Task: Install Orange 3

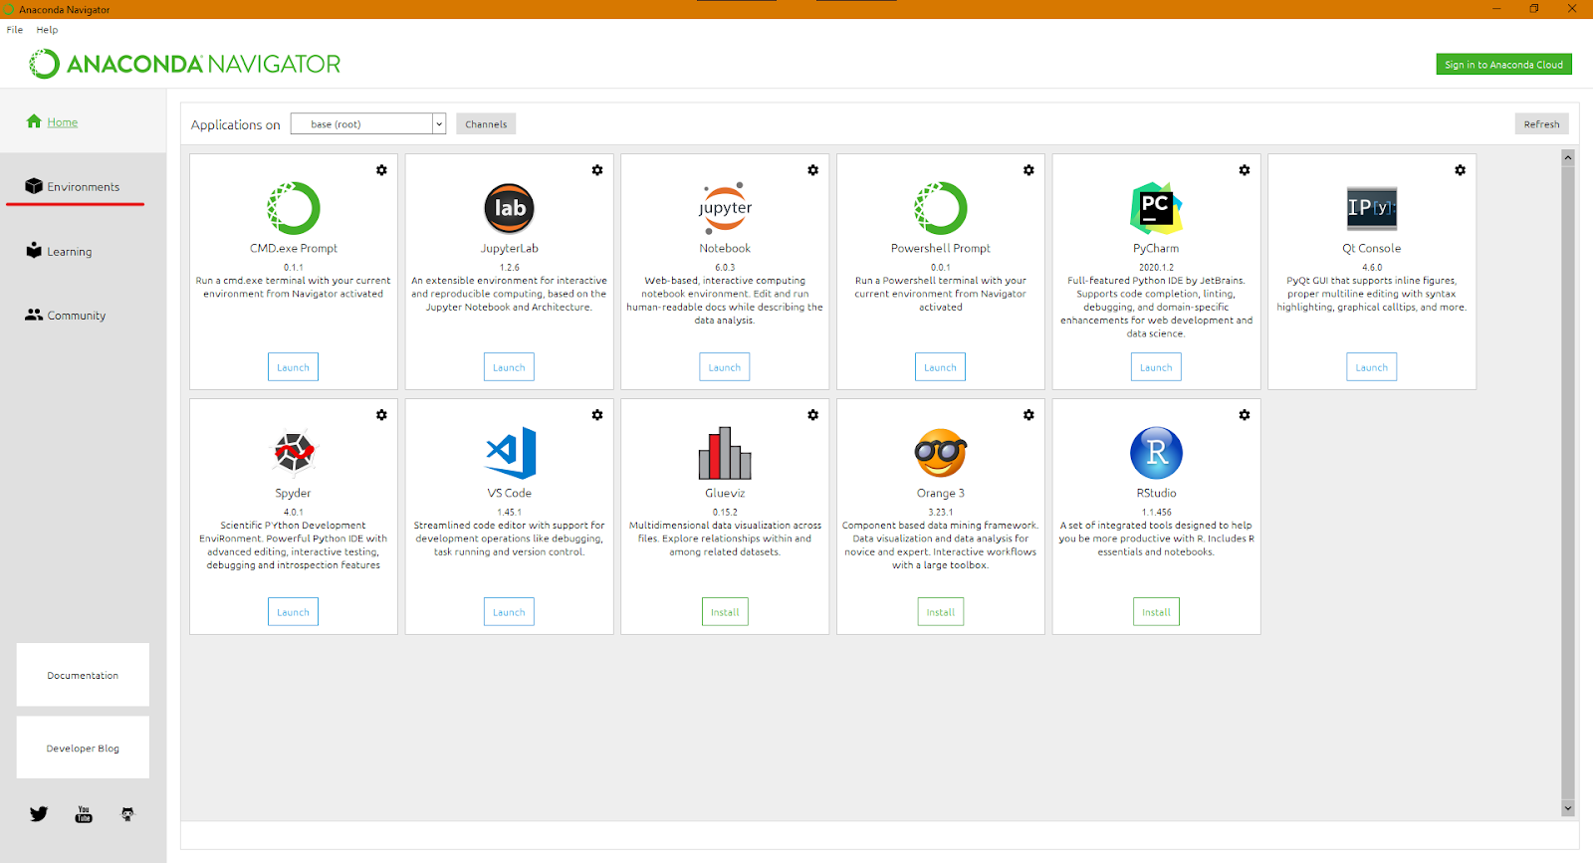Action: pyautogui.click(x=941, y=612)
